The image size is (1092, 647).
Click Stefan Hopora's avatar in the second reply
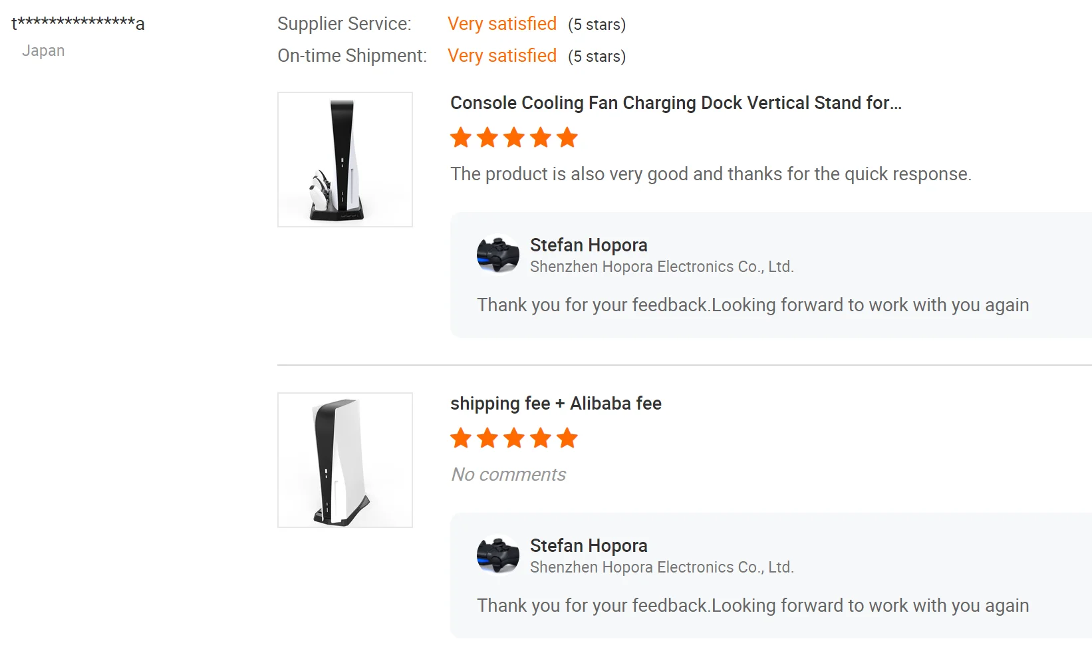point(498,556)
